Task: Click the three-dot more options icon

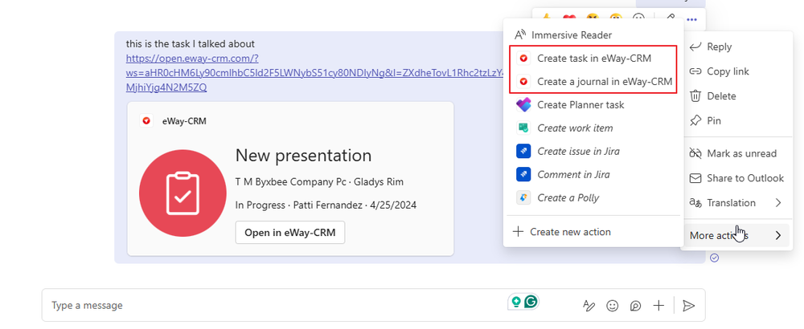Action: pyautogui.click(x=691, y=18)
